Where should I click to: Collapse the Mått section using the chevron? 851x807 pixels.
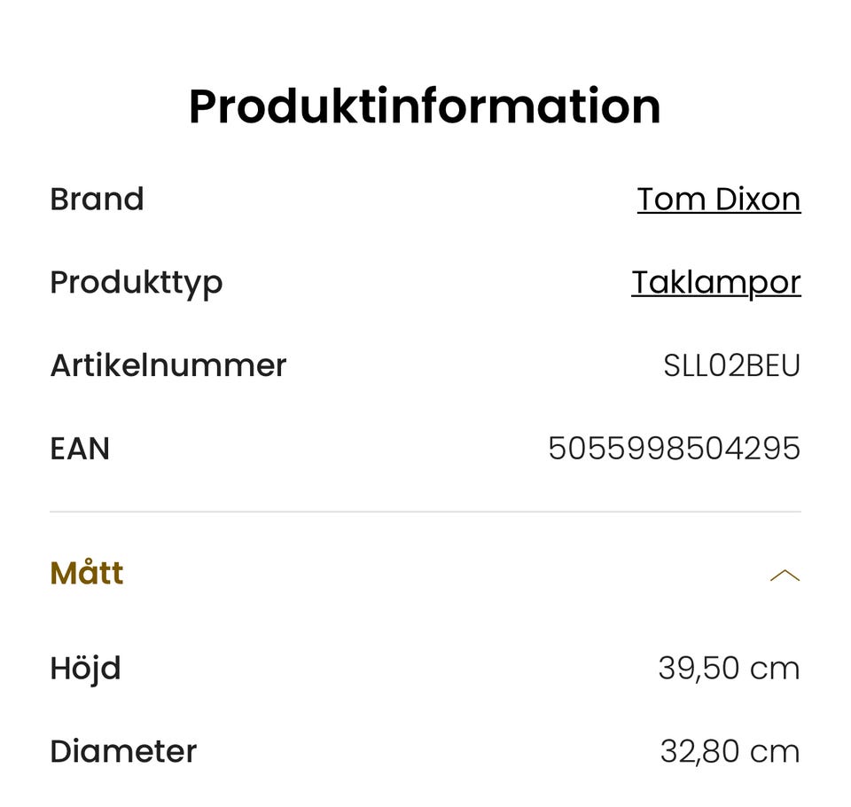785,576
